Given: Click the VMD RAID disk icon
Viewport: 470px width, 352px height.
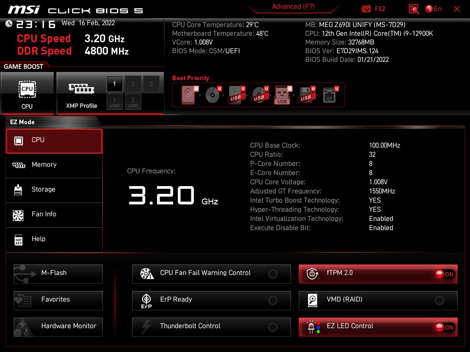Looking at the screenshot, I should coord(312,300).
